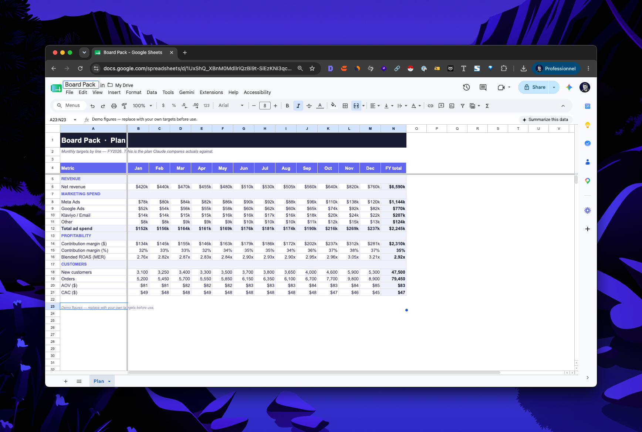Format as currency with the dollar icon
Screen dimensions: 642x432
point(163,106)
